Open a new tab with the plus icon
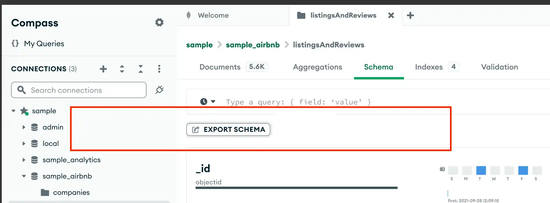Image resolution: width=550 pixels, height=203 pixels. pyautogui.click(x=410, y=15)
